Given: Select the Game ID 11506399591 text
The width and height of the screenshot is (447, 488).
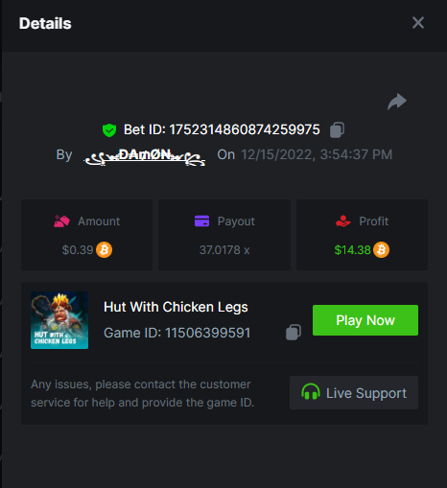Looking at the screenshot, I should click(x=176, y=333).
